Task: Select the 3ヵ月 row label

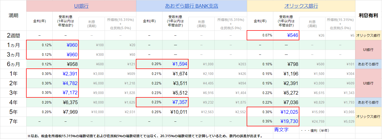Action: (13, 55)
